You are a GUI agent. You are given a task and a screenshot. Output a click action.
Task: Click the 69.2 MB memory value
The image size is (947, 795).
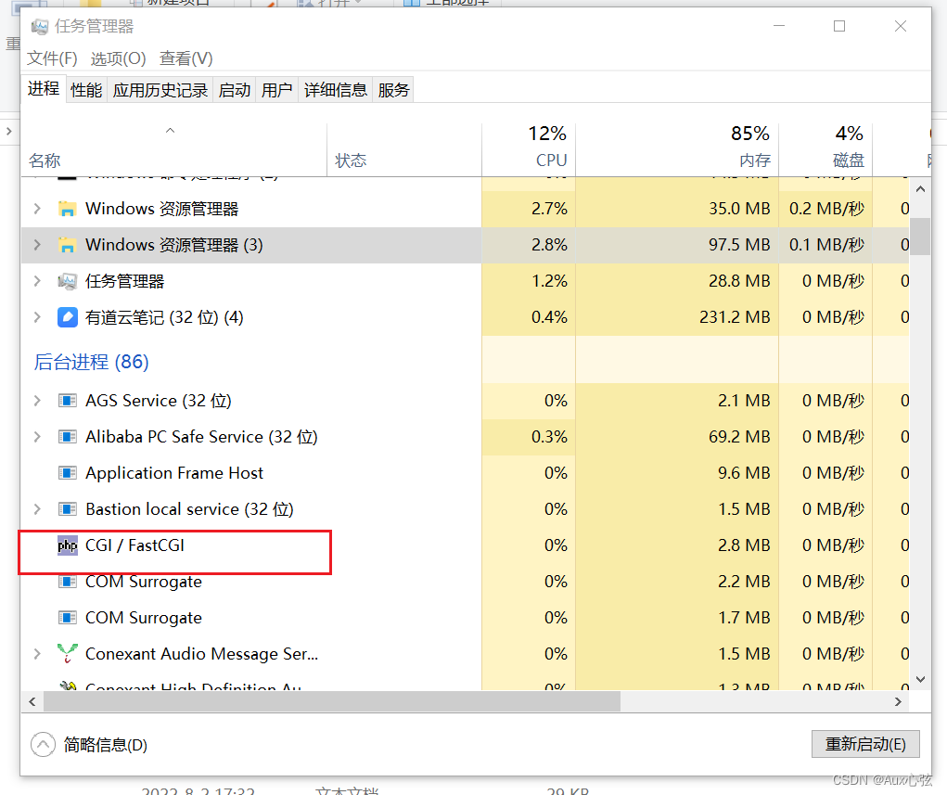(x=739, y=437)
